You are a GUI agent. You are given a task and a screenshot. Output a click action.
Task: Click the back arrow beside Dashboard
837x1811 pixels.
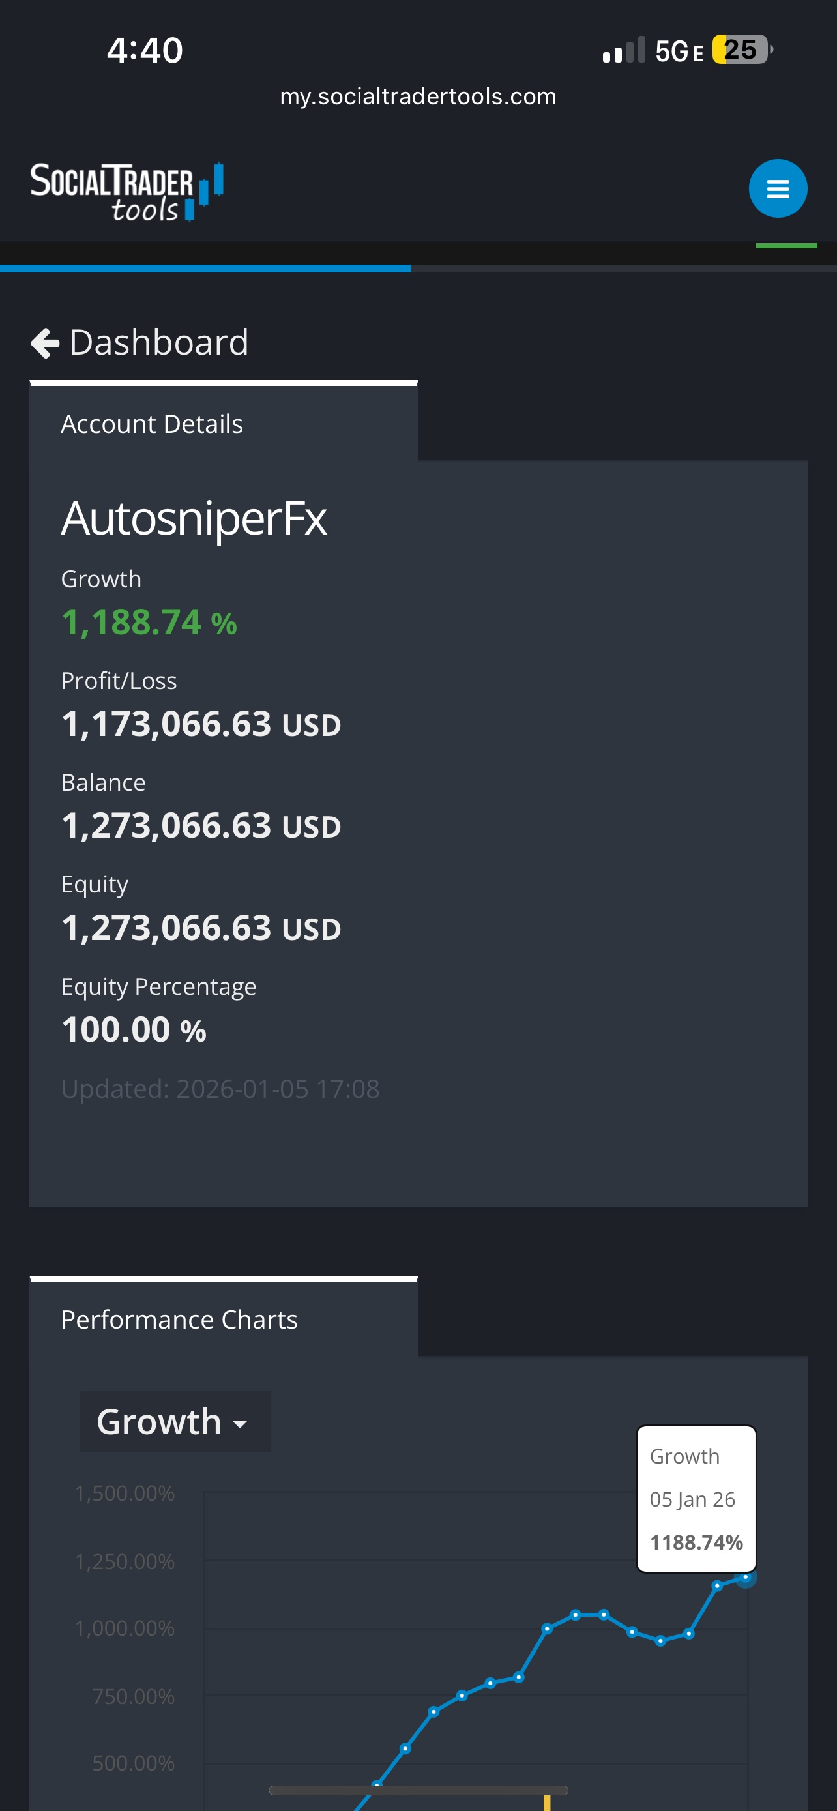[44, 342]
